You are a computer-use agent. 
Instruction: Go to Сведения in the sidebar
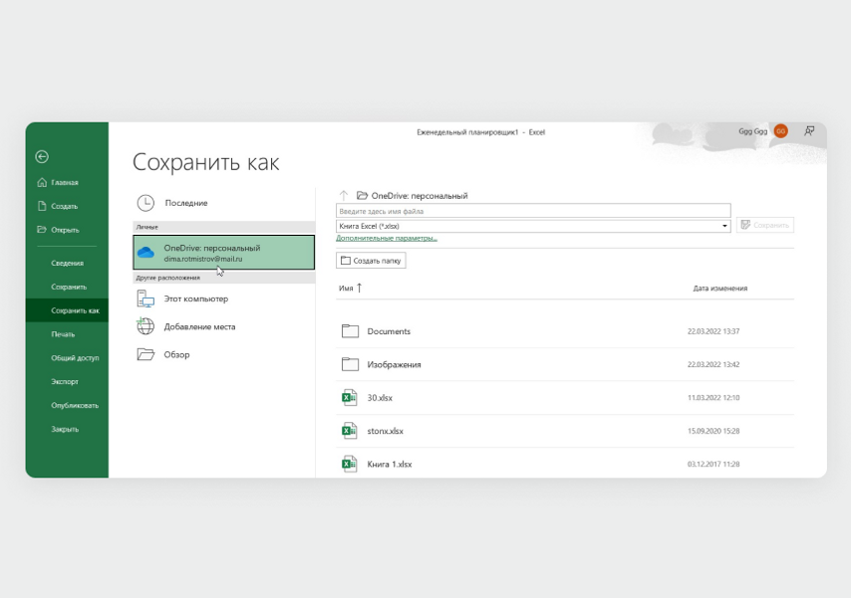[x=68, y=263]
